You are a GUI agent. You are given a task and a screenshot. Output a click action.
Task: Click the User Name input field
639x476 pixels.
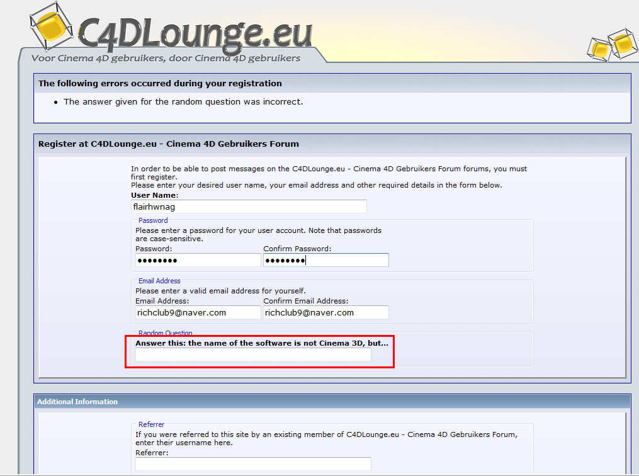point(249,207)
